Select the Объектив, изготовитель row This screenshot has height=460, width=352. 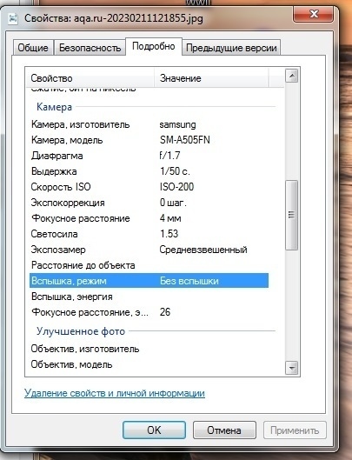pos(149,349)
